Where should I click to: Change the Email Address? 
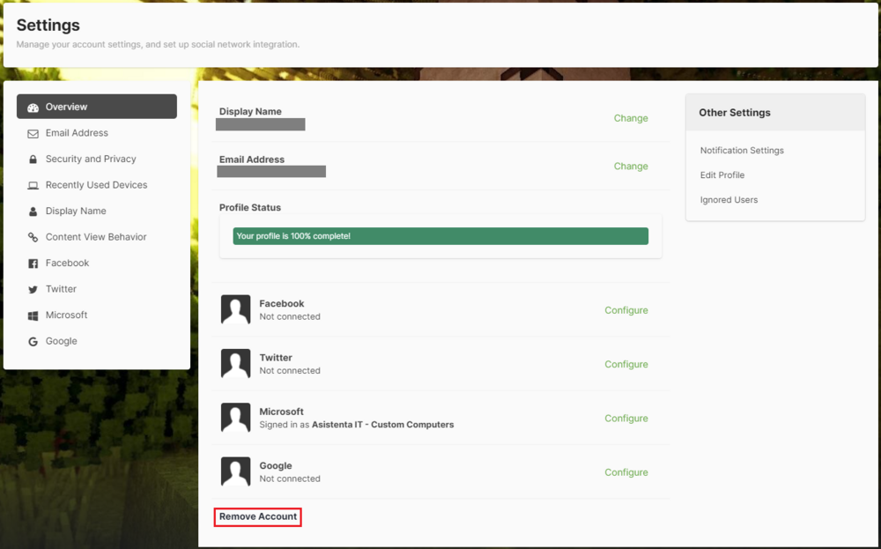pyautogui.click(x=630, y=167)
